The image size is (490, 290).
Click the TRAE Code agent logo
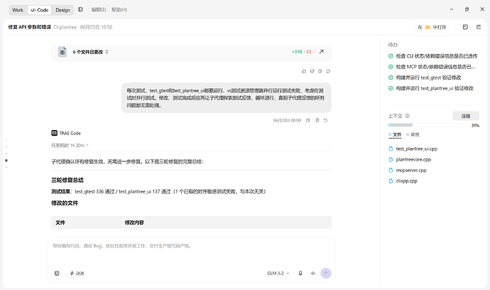click(x=55, y=133)
